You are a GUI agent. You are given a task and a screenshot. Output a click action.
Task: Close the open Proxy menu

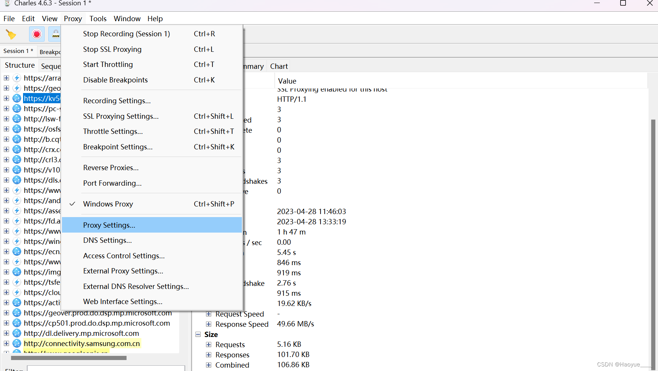click(73, 19)
